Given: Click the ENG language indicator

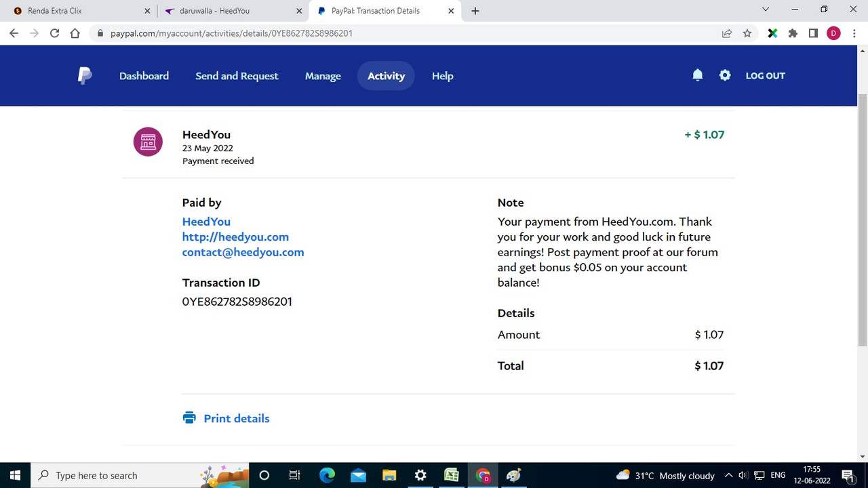Looking at the screenshot, I should click(x=778, y=475).
